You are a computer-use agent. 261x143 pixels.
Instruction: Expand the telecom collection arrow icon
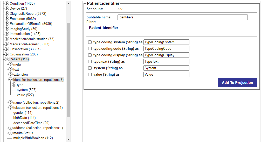pos(10,108)
